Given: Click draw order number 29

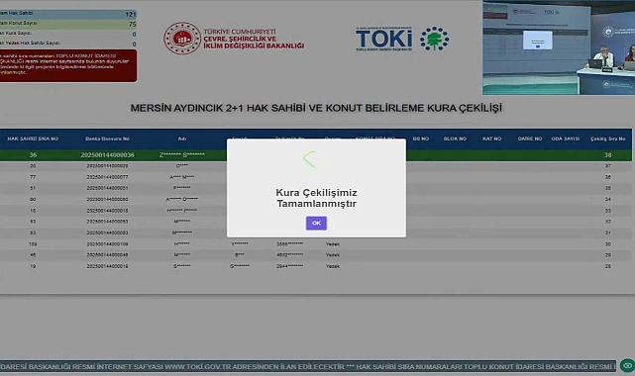Looking at the screenshot, I should tap(608, 255).
